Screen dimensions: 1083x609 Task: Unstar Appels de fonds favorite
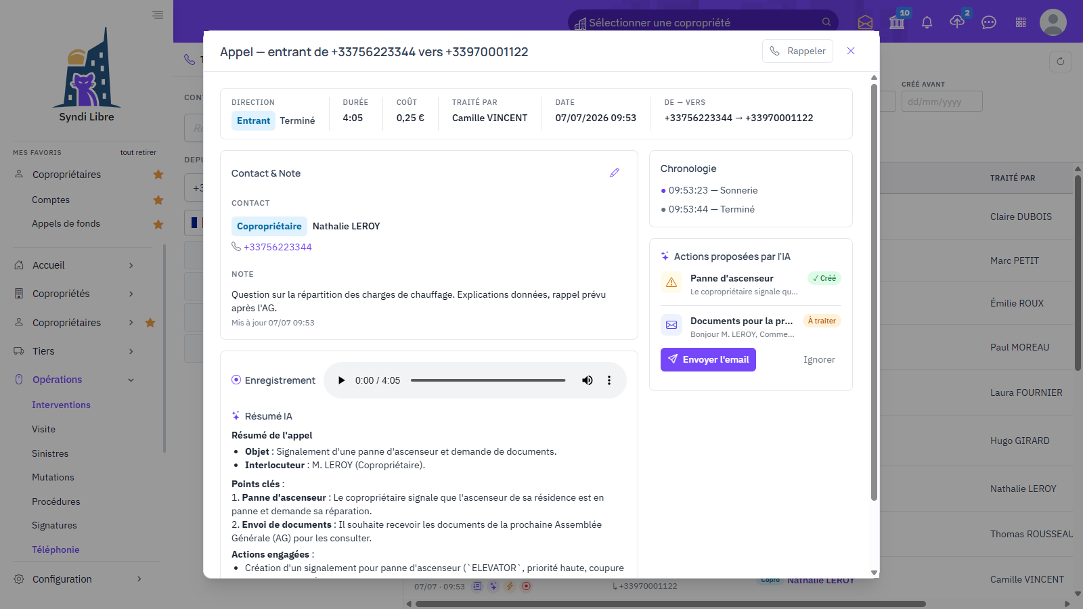(x=158, y=224)
